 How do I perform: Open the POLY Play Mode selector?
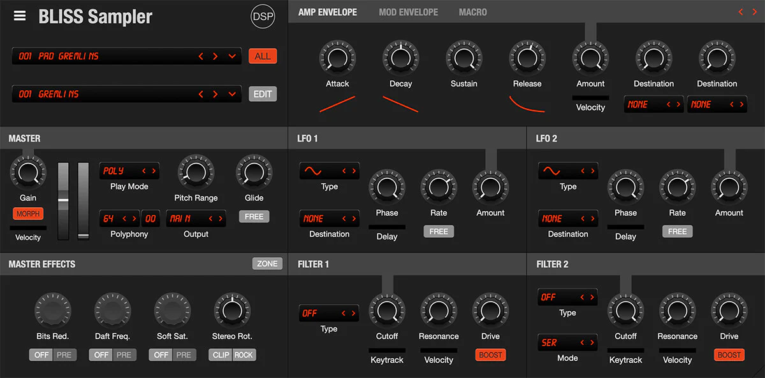tap(129, 171)
